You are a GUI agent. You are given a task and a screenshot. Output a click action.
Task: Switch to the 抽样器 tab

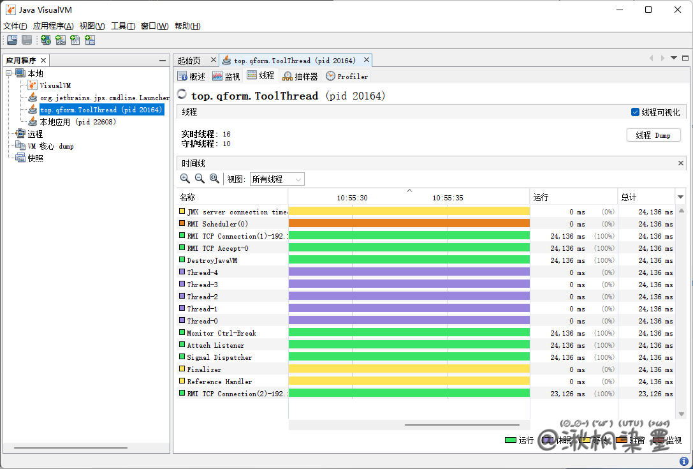pos(300,77)
